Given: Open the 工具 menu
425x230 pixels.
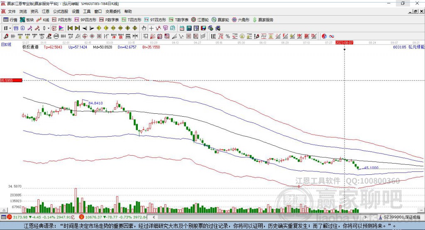Looking at the screenshot, I should [87, 11].
